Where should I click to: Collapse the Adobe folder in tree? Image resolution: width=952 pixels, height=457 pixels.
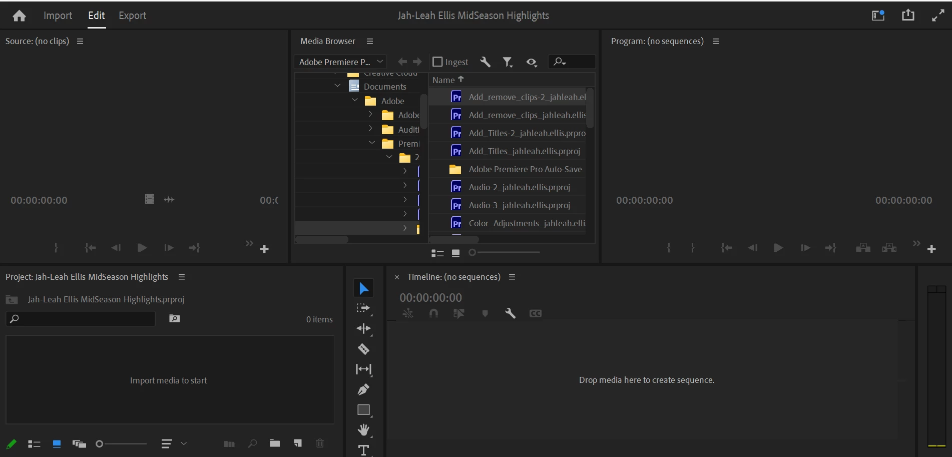[x=355, y=100]
